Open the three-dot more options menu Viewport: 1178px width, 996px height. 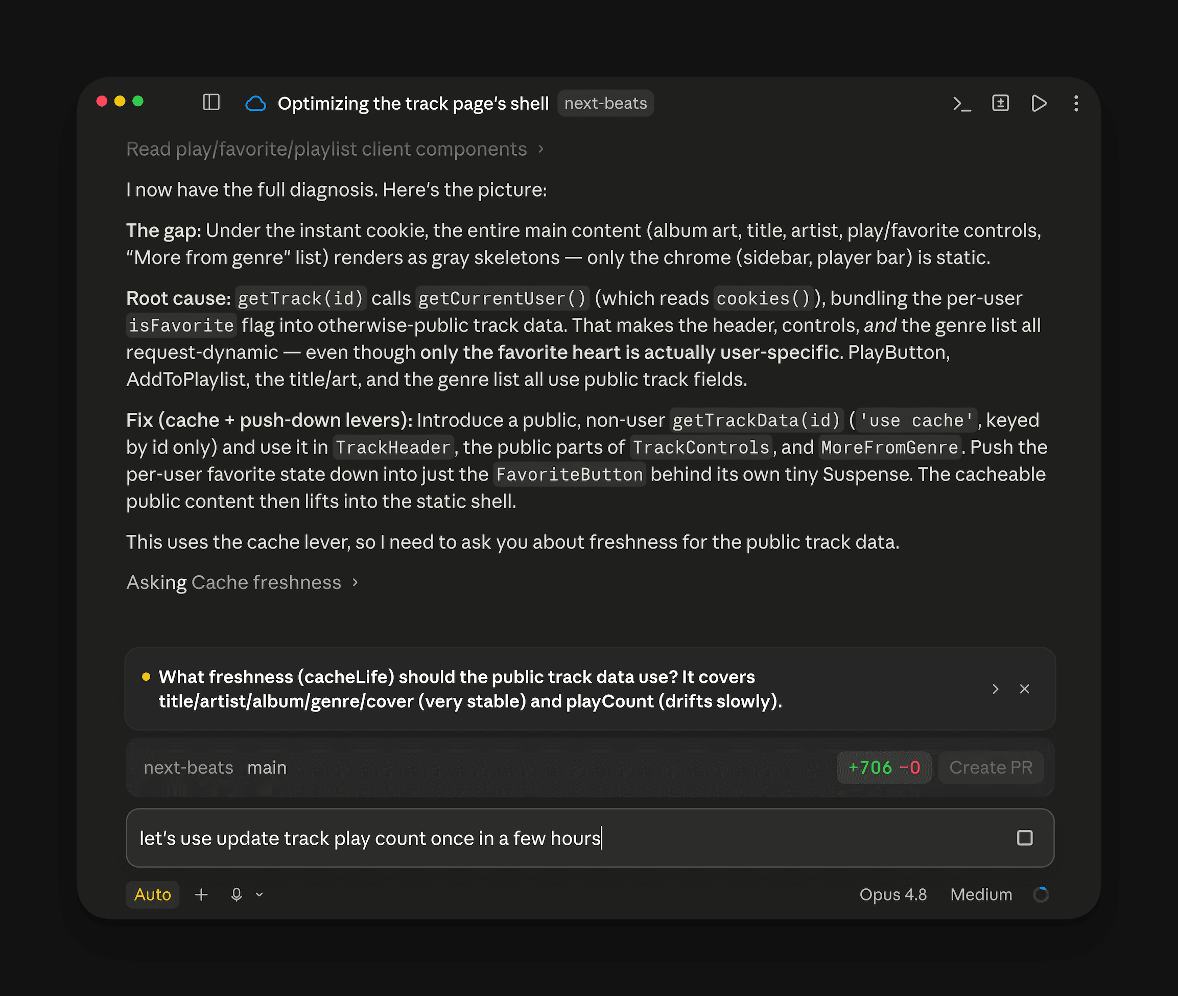point(1076,103)
